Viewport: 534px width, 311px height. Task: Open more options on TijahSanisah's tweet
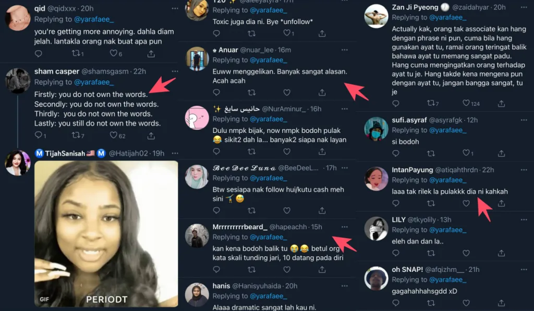[175, 153]
